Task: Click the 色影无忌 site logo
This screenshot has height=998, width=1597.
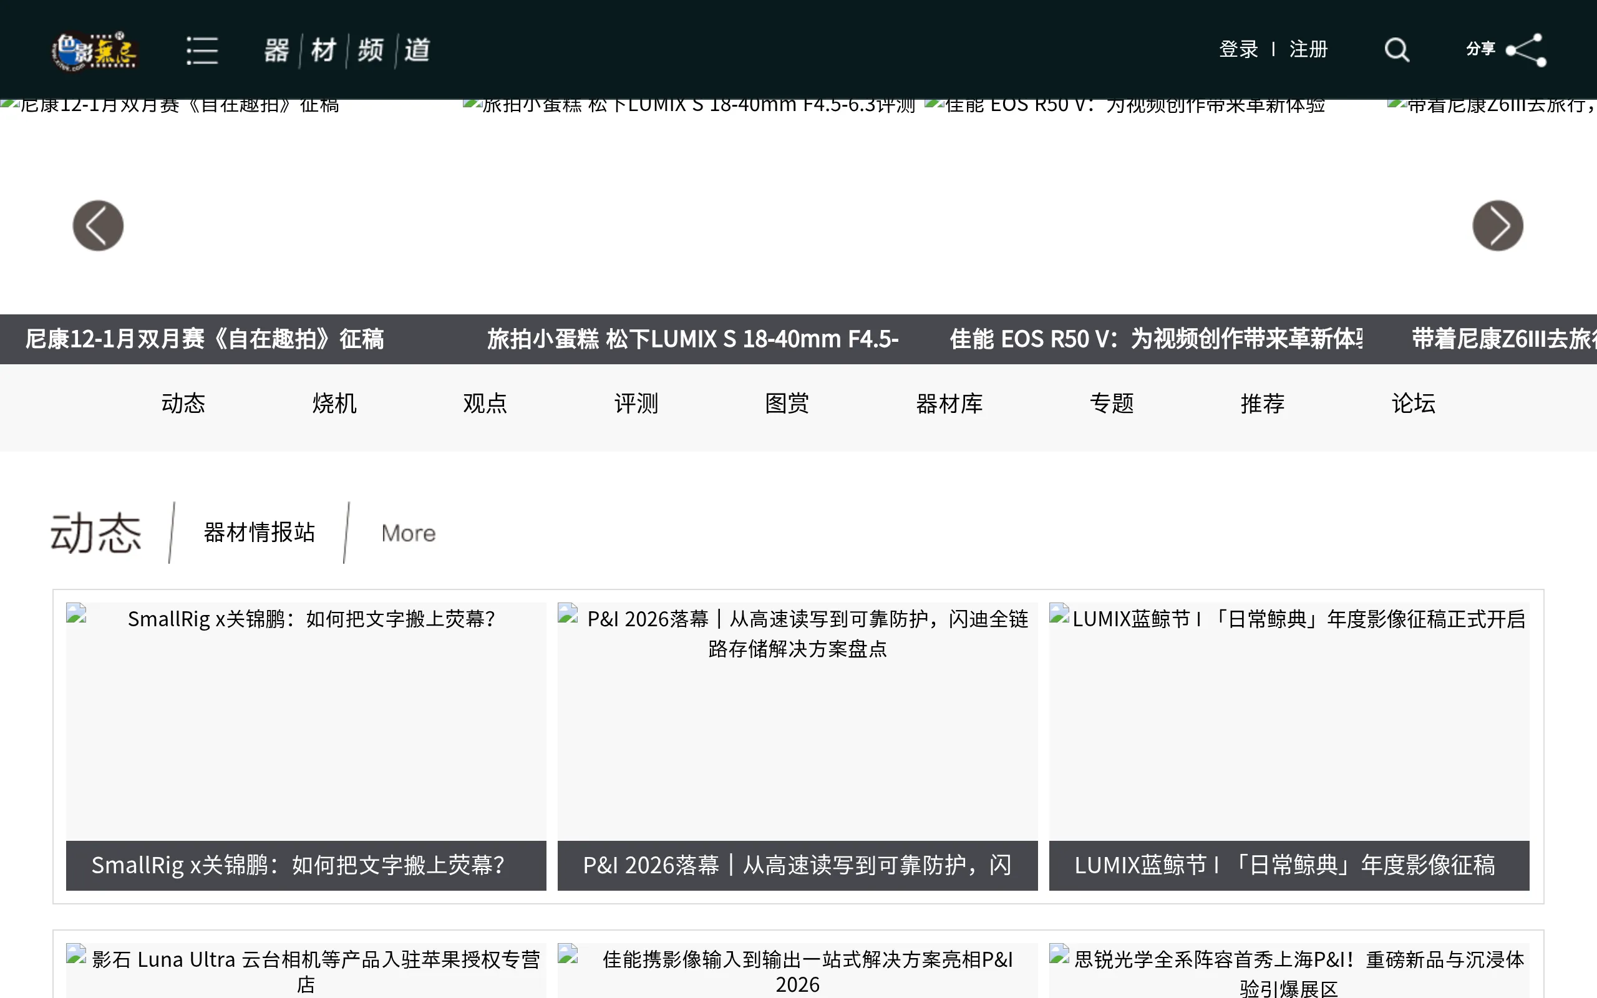Action: 94,50
